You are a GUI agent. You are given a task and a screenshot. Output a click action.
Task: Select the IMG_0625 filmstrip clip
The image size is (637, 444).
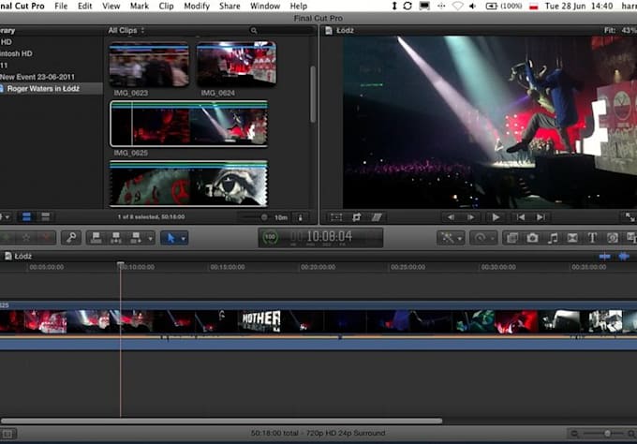coord(189,124)
